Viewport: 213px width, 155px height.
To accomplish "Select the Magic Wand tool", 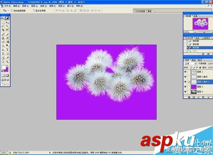I will pyautogui.click(x=7, y=26).
